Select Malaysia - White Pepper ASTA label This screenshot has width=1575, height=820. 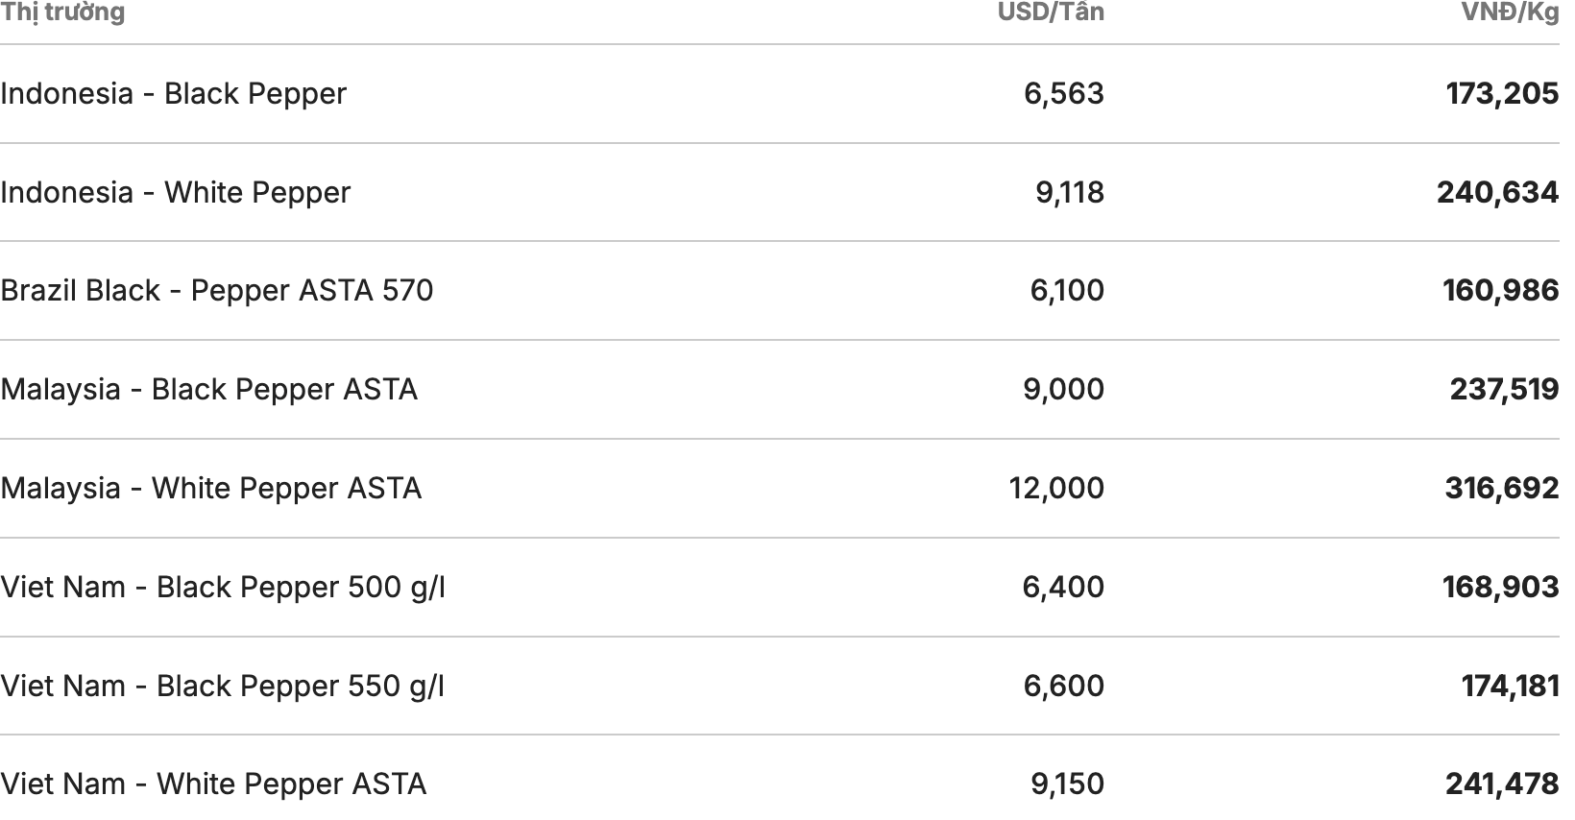coord(211,489)
